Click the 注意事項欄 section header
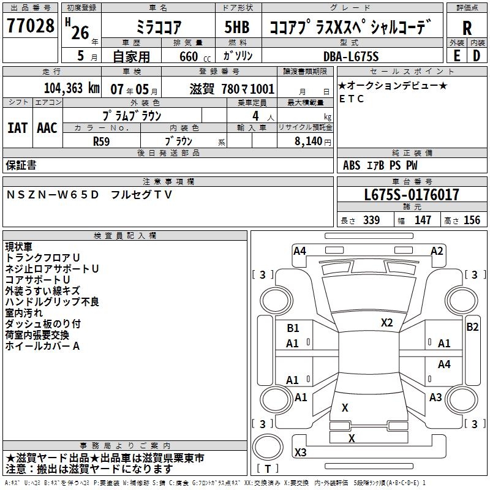This screenshot has width=490, height=490. click(168, 181)
